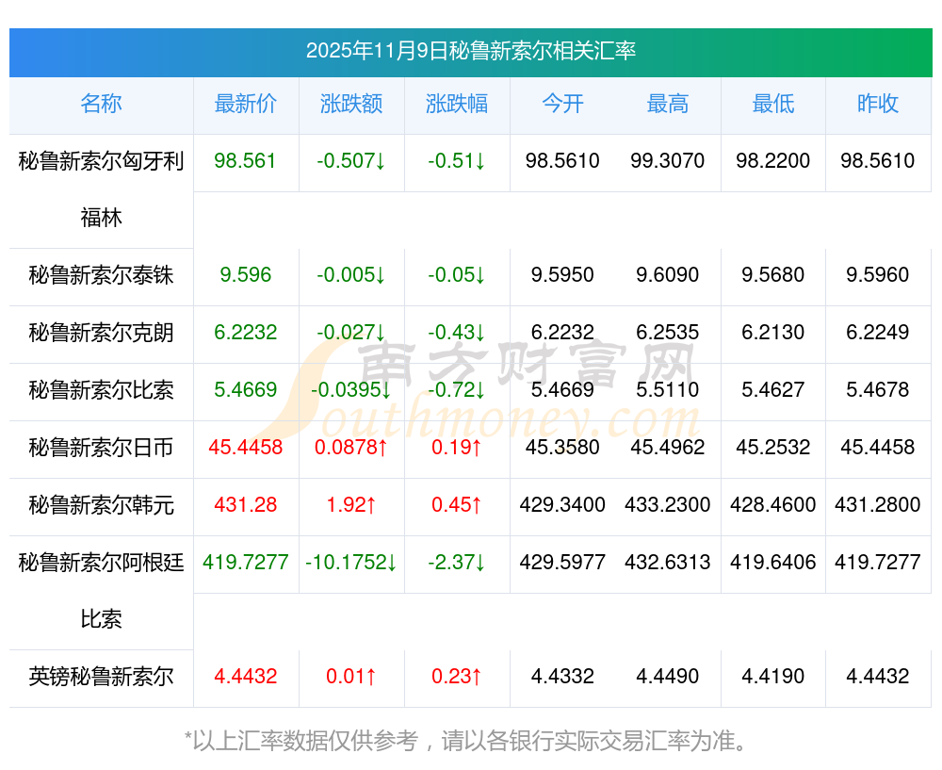
Task: Click the 涨跌额 column header
Action: pos(351,104)
